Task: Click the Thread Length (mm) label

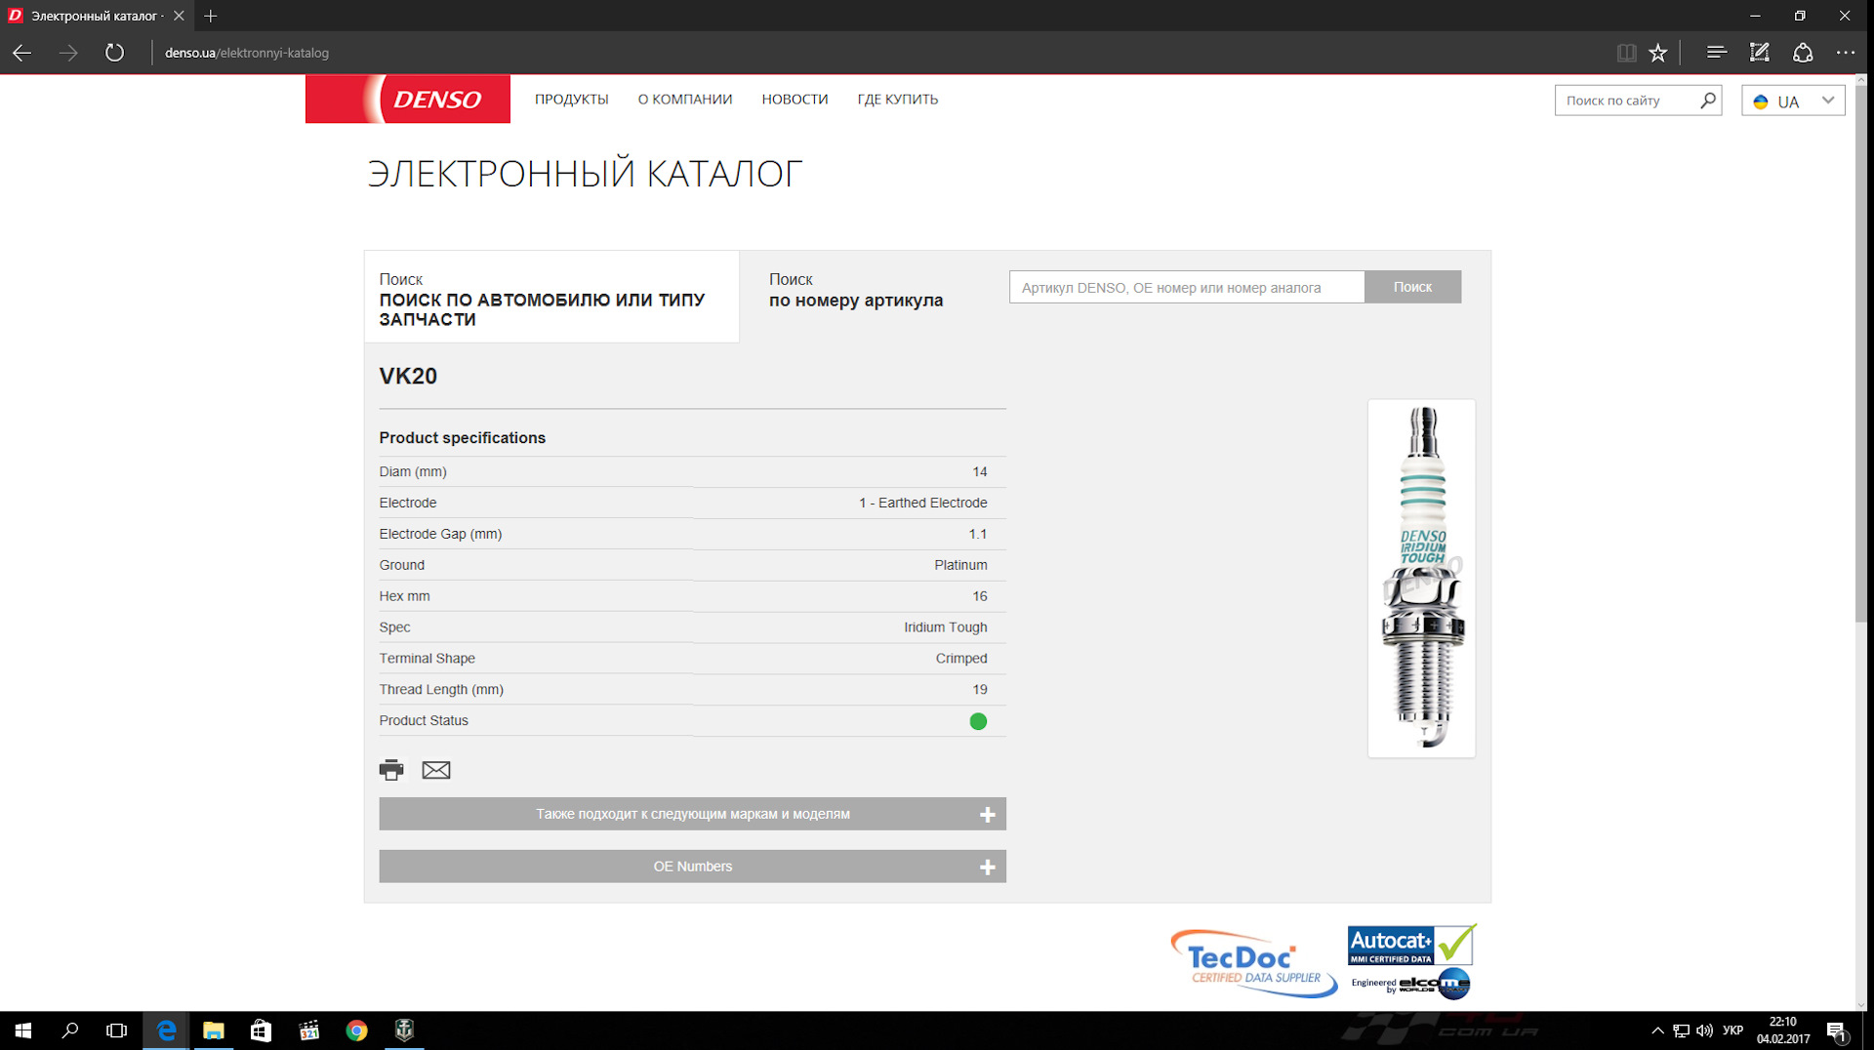Action: click(x=441, y=690)
